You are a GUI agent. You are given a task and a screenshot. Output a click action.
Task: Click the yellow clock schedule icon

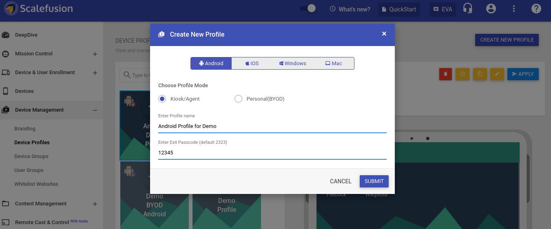(462, 74)
